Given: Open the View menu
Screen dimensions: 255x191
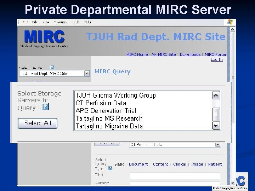Looking at the screenshot, I should pyautogui.click(x=46, y=22).
